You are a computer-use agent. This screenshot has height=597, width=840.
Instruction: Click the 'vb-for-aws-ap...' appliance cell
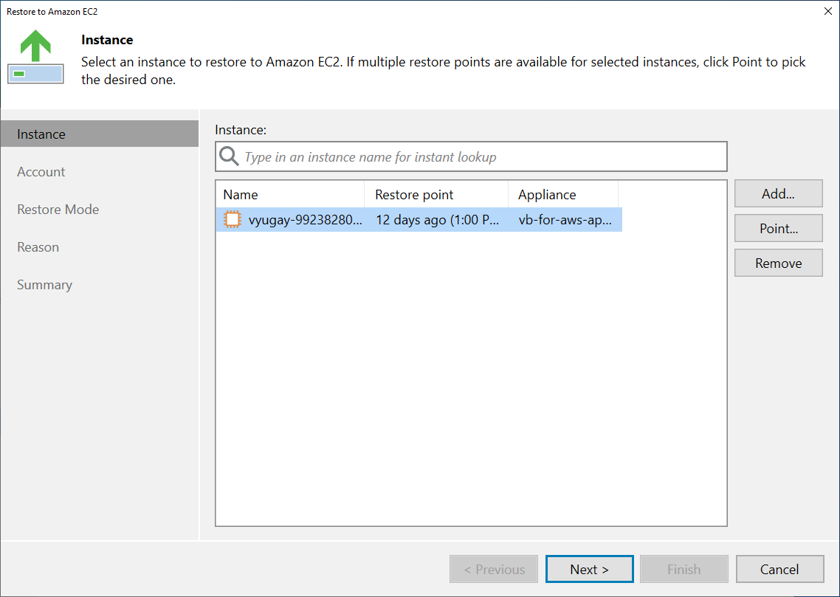pyautogui.click(x=565, y=219)
